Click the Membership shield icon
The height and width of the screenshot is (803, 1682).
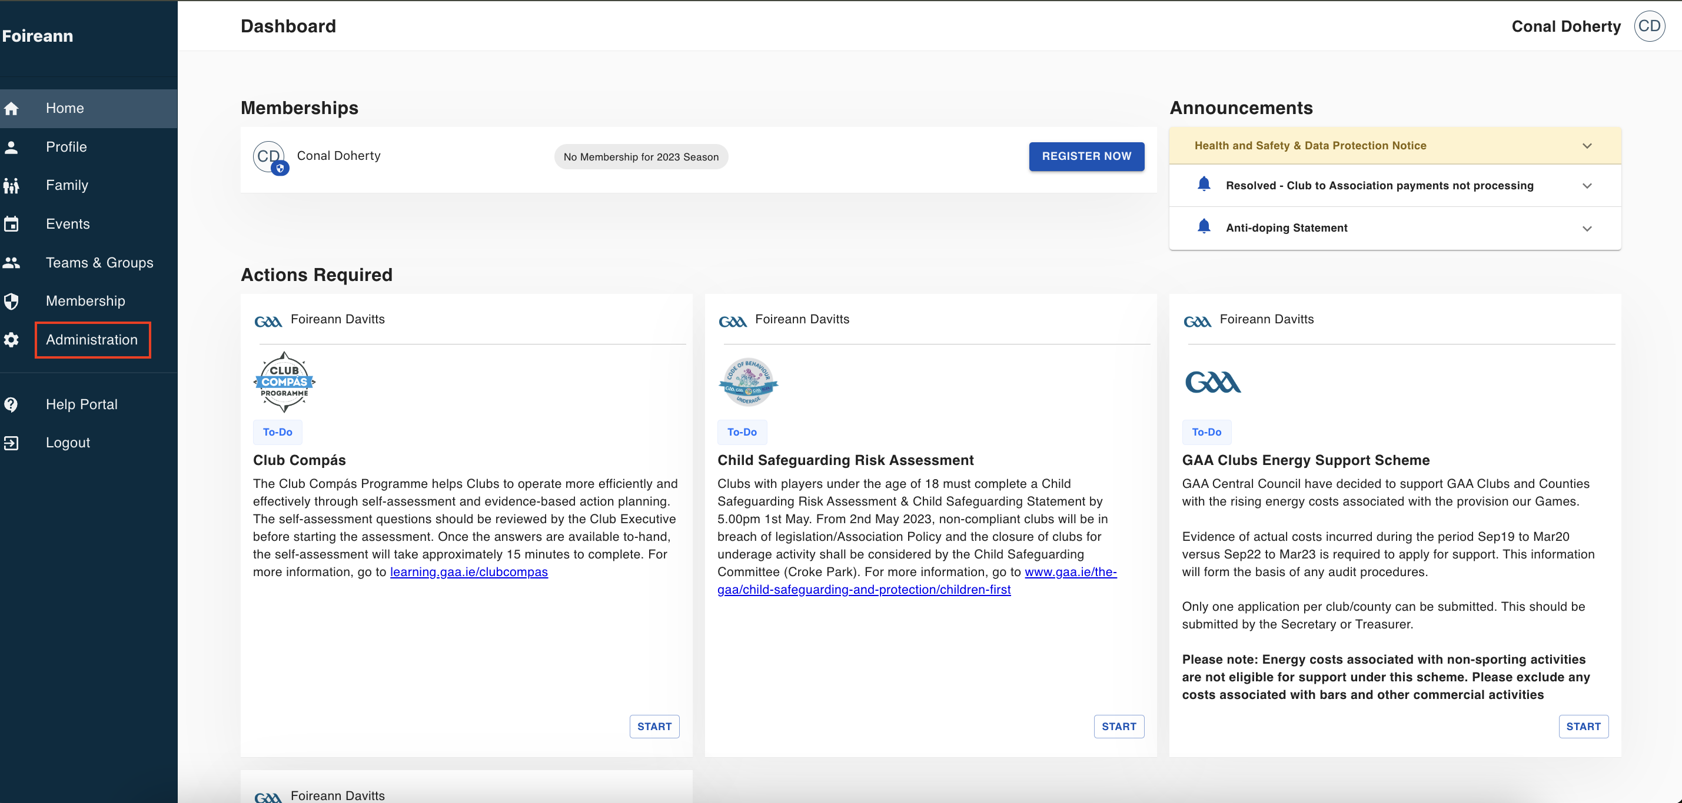pyautogui.click(x=12, y=301)
